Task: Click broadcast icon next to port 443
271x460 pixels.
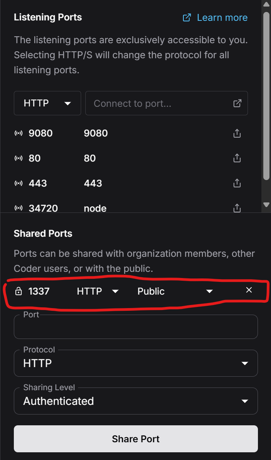Action: pos(18,183)
